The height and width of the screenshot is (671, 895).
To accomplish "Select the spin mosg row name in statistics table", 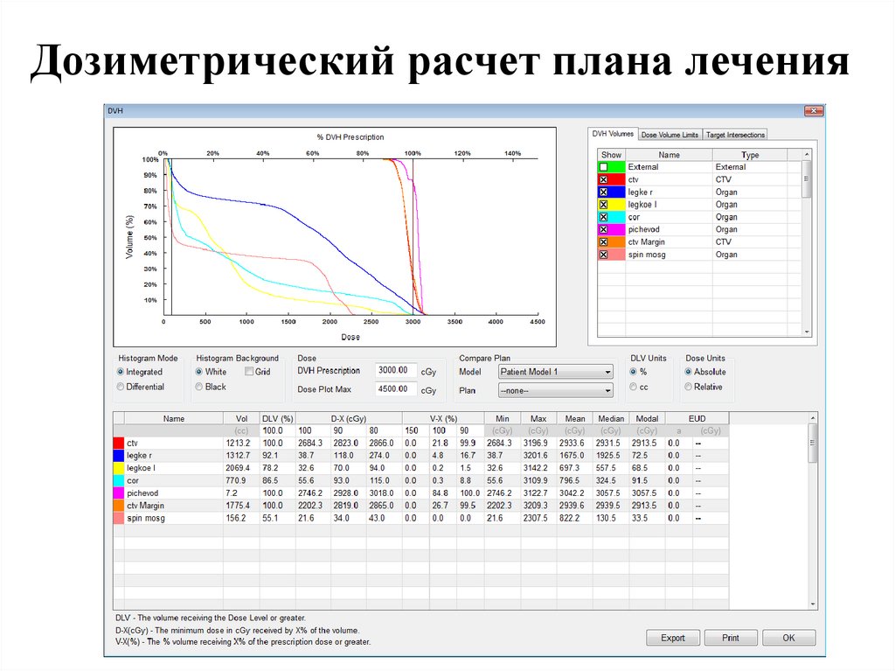I will pos(146,519).
